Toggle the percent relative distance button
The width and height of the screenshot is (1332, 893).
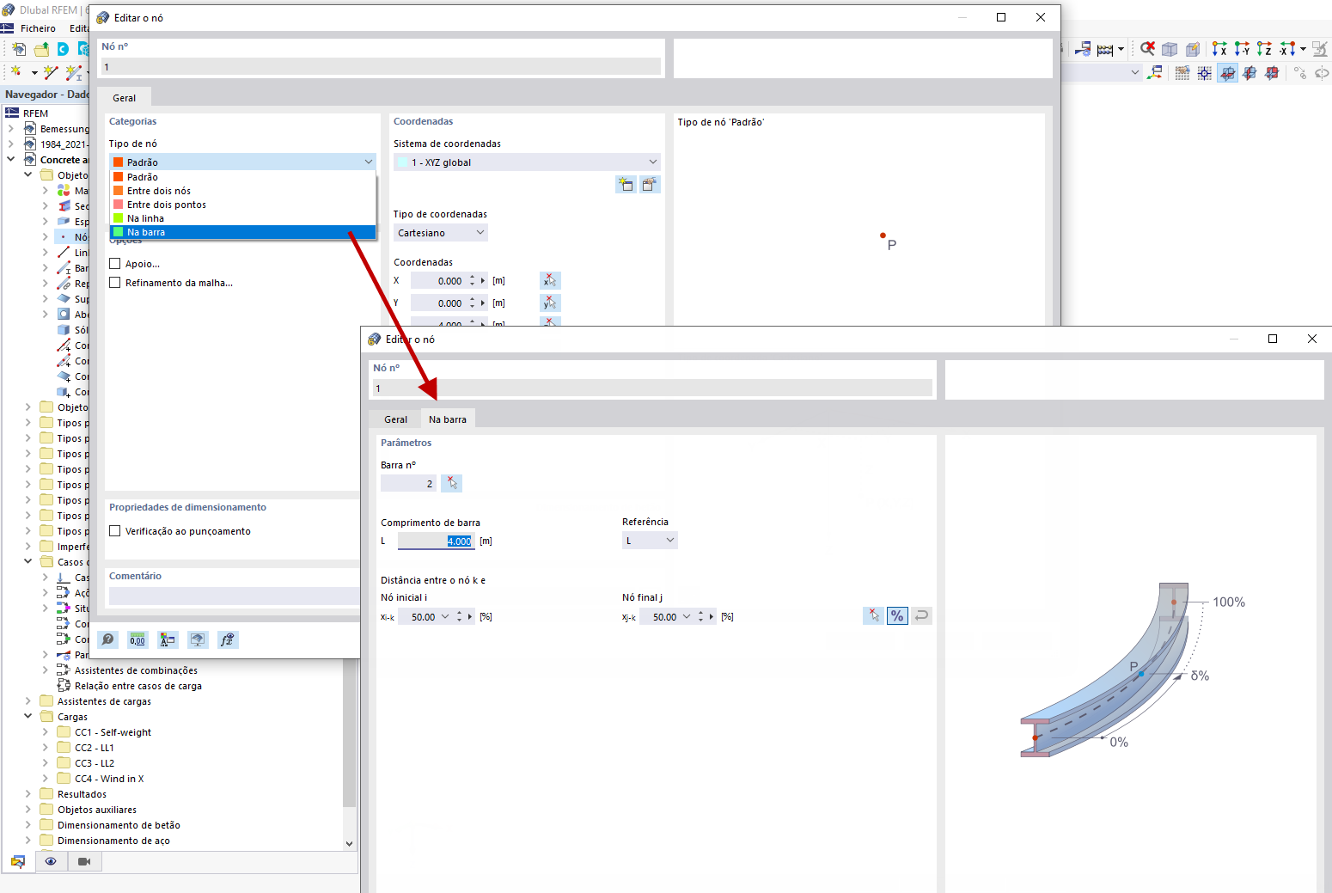[x=897, y=615]
